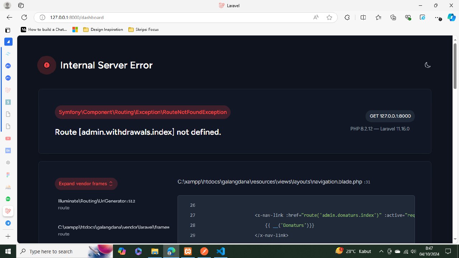Open the Favorites list icon
Image resolution: width=459 pixels, height=258 pixels.
point(378,17)
